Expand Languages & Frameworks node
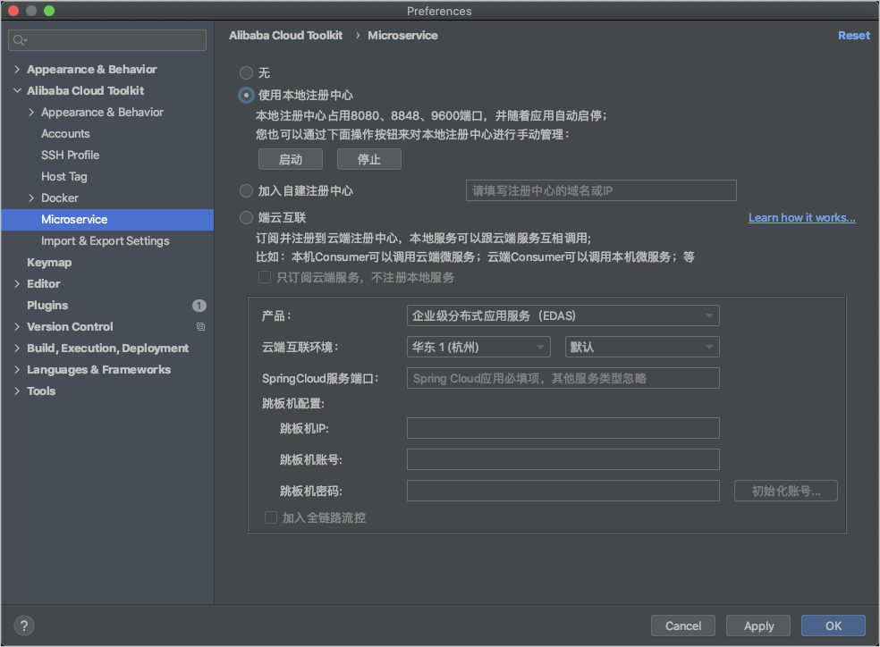The height and width of the screenshot is (647, 880). tap(17, 369)
